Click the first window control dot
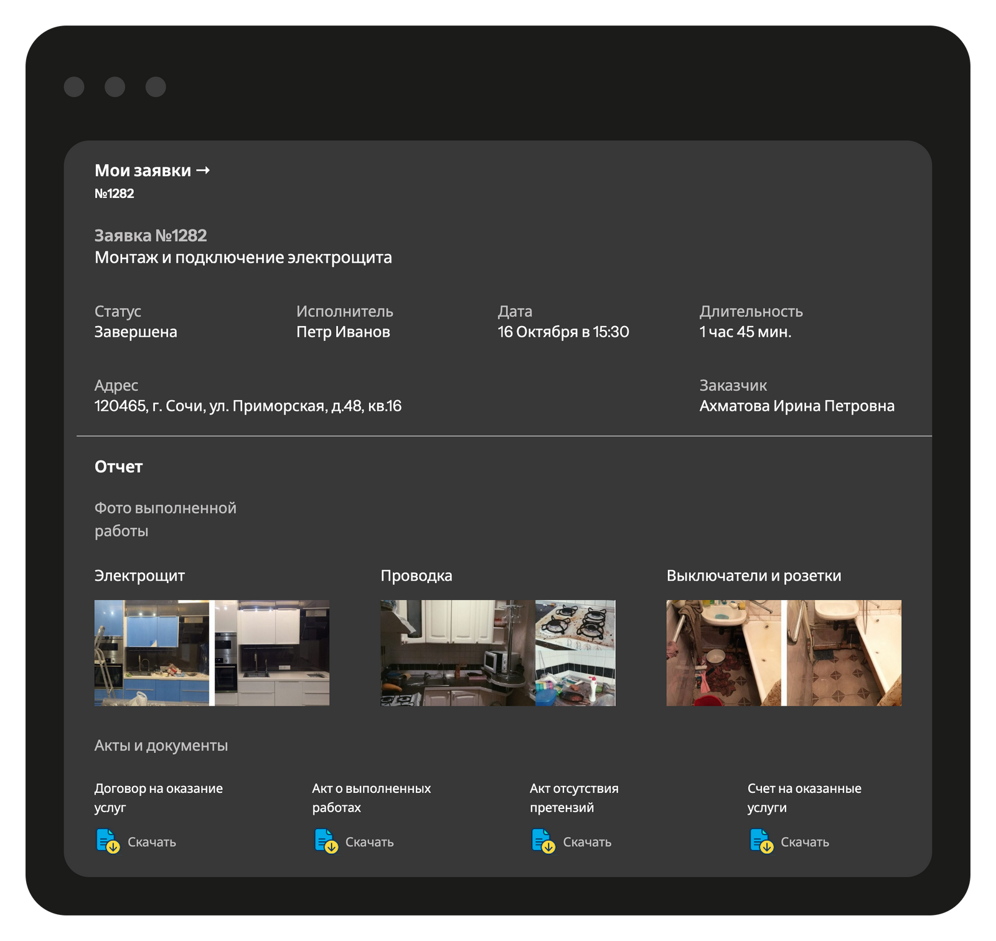The width and height of the screenshot is (996, 941). [74, 87]
